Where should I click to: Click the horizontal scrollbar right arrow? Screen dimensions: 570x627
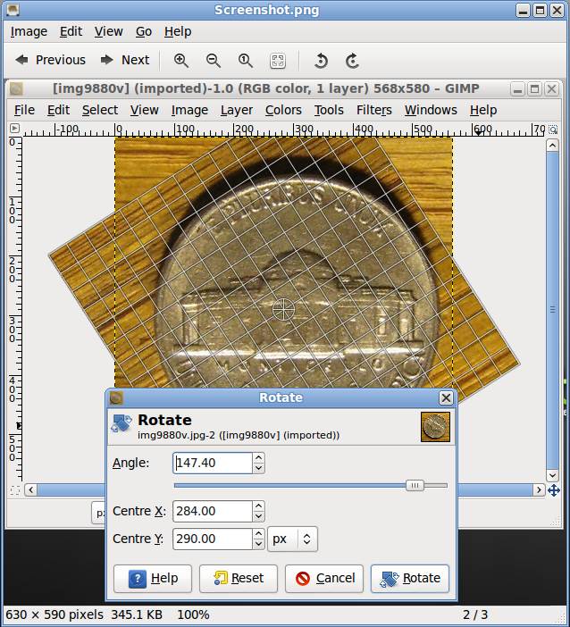tap(539, 489)
